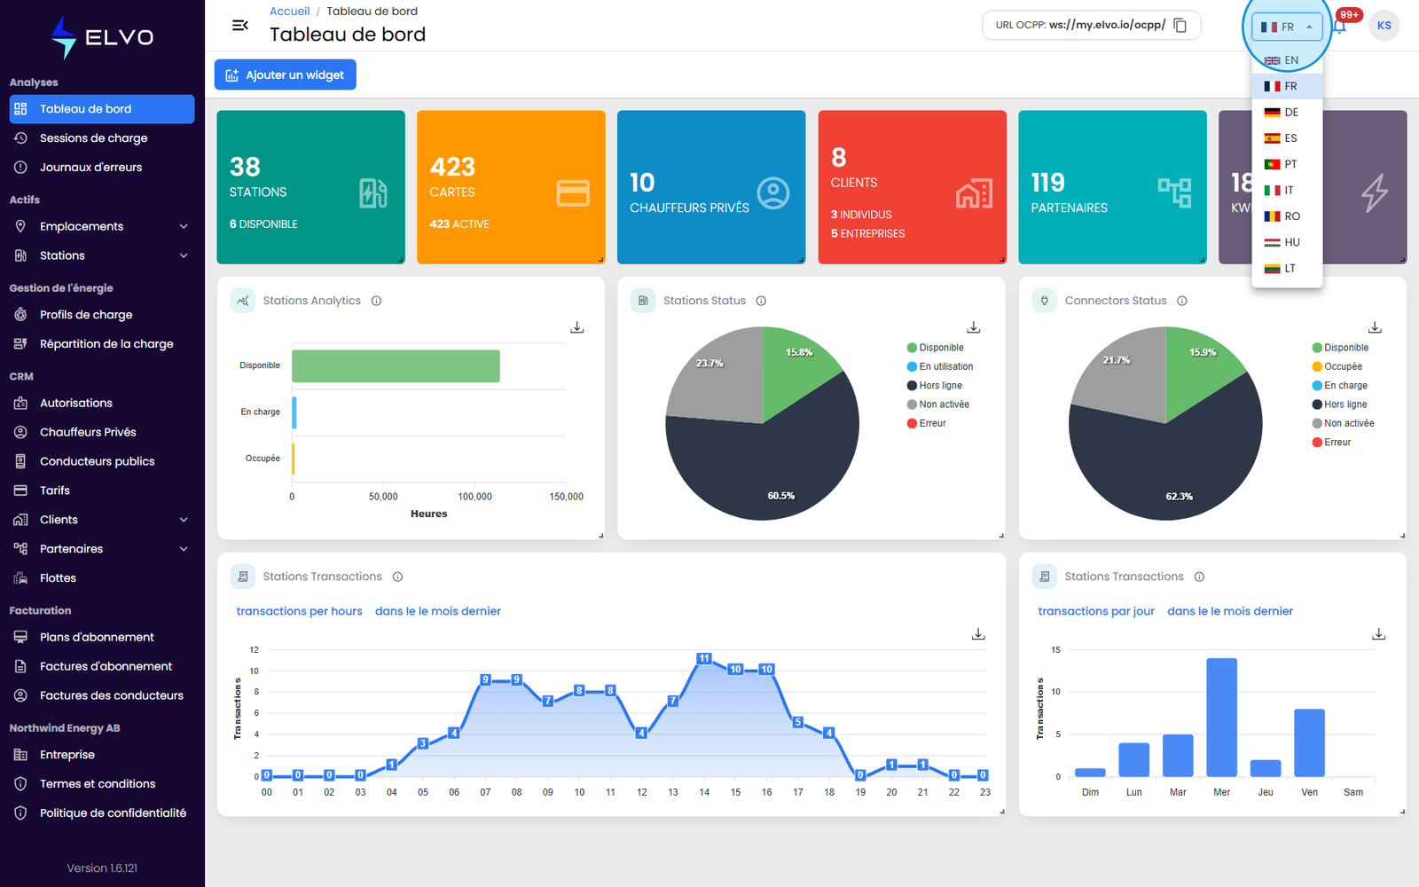Click the green Disponible bar in analytics
The width and height of the screenshot is (1419, 887).
[396, 366]
